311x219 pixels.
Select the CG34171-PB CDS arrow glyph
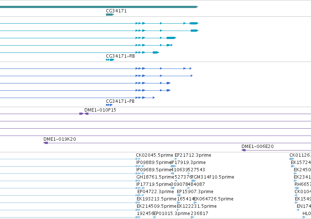click(x=109, y=105)
